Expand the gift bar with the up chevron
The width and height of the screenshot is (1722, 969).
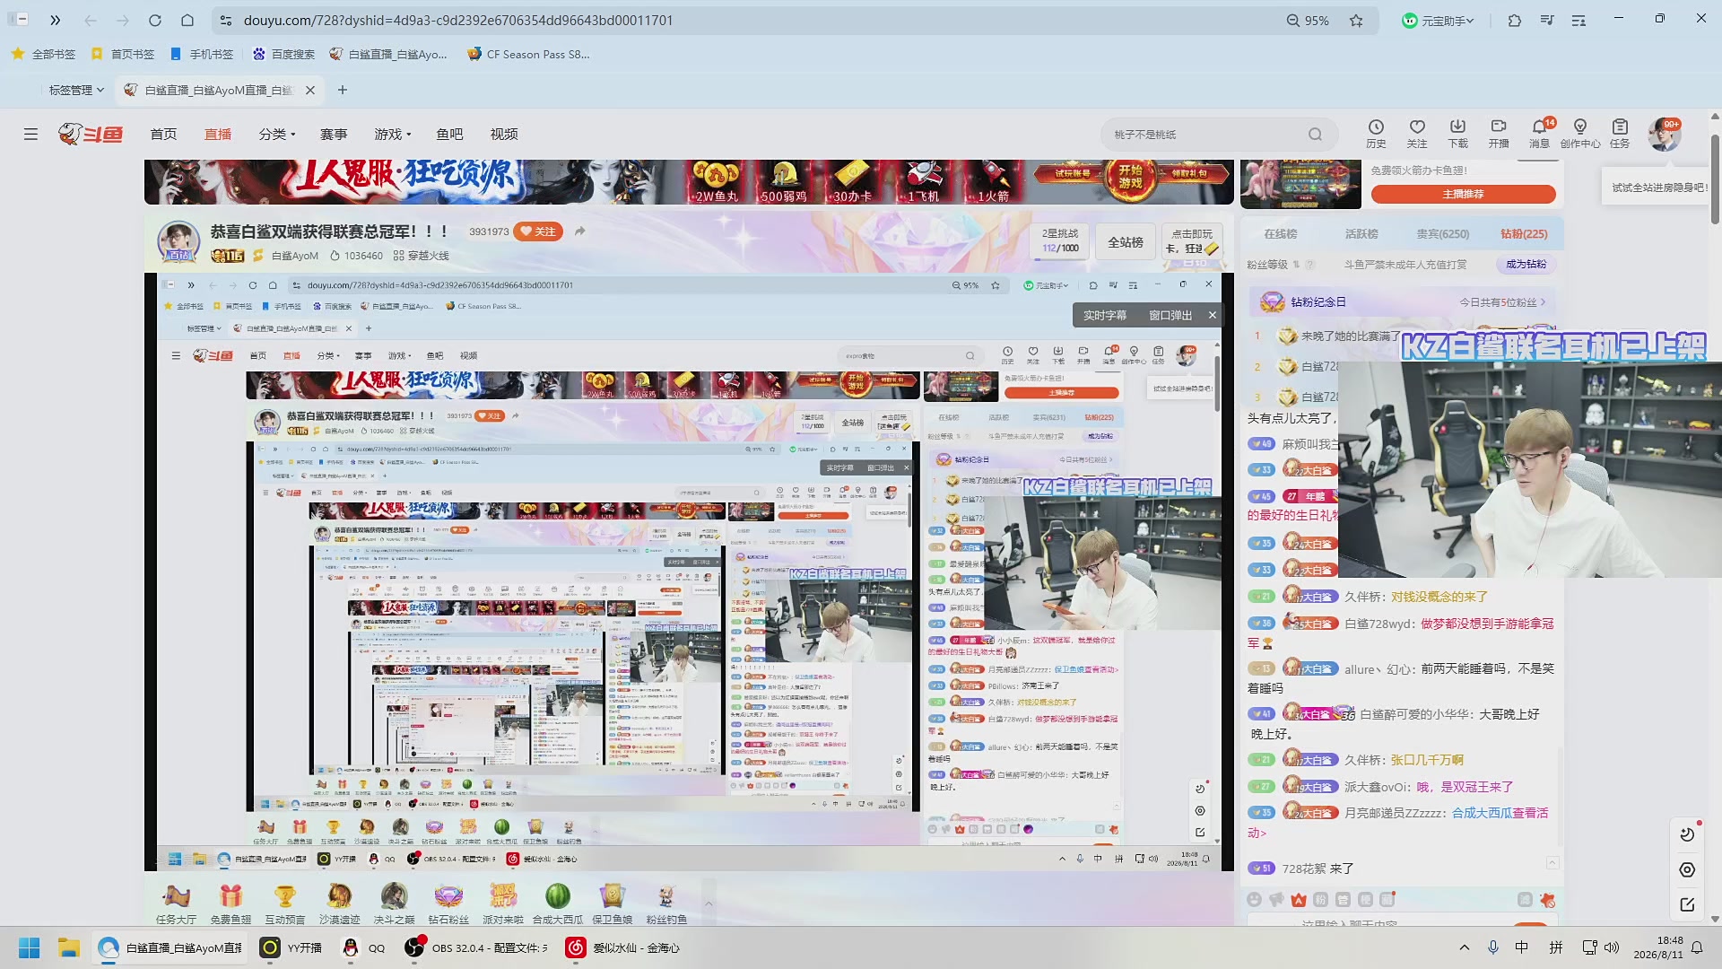[709, 904]
